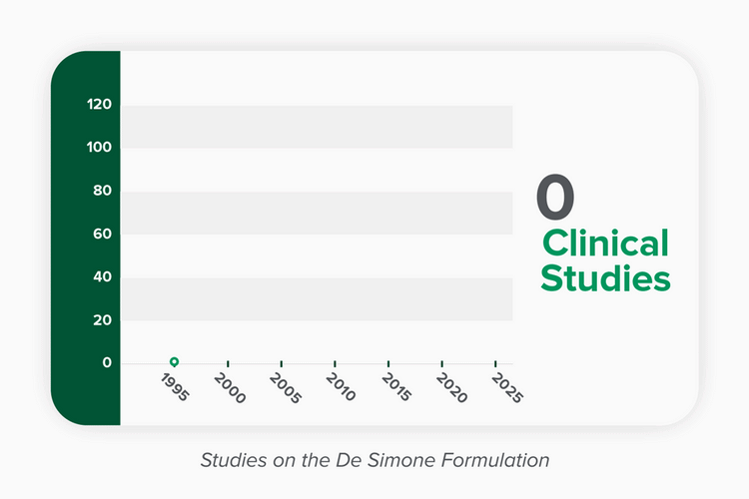The width and height of the screenshot is (749, 499).
Task: Click the 20 value on the y-axis
Action: click(103, 319)
